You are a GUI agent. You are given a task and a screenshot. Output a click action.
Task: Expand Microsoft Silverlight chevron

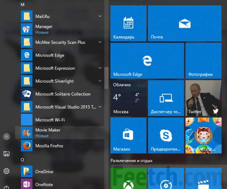(x=100, y=81)
